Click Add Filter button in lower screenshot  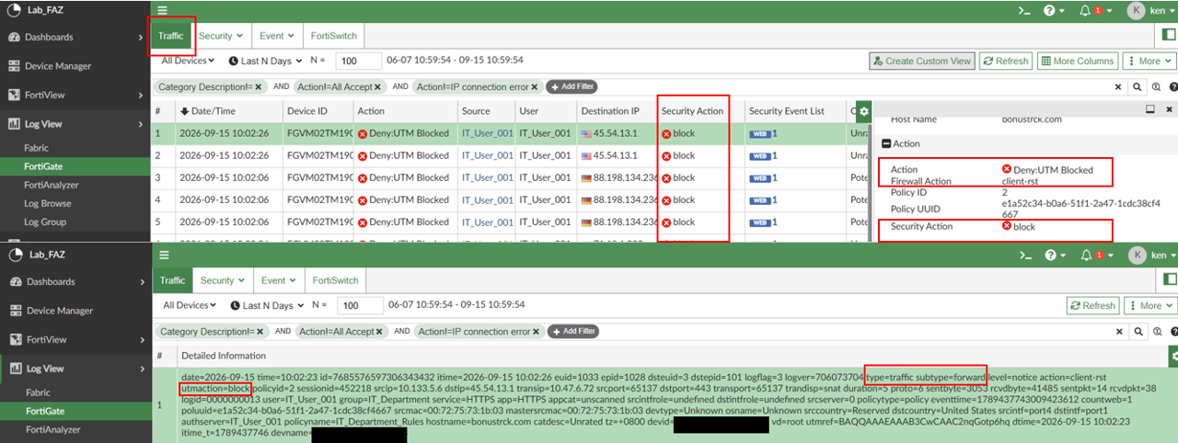pos(572,331)
